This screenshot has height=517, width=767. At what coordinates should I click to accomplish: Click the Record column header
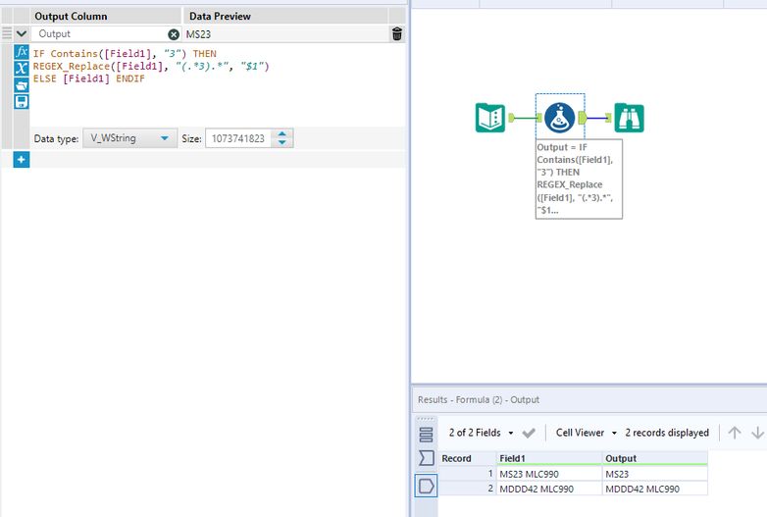(467, 458)
